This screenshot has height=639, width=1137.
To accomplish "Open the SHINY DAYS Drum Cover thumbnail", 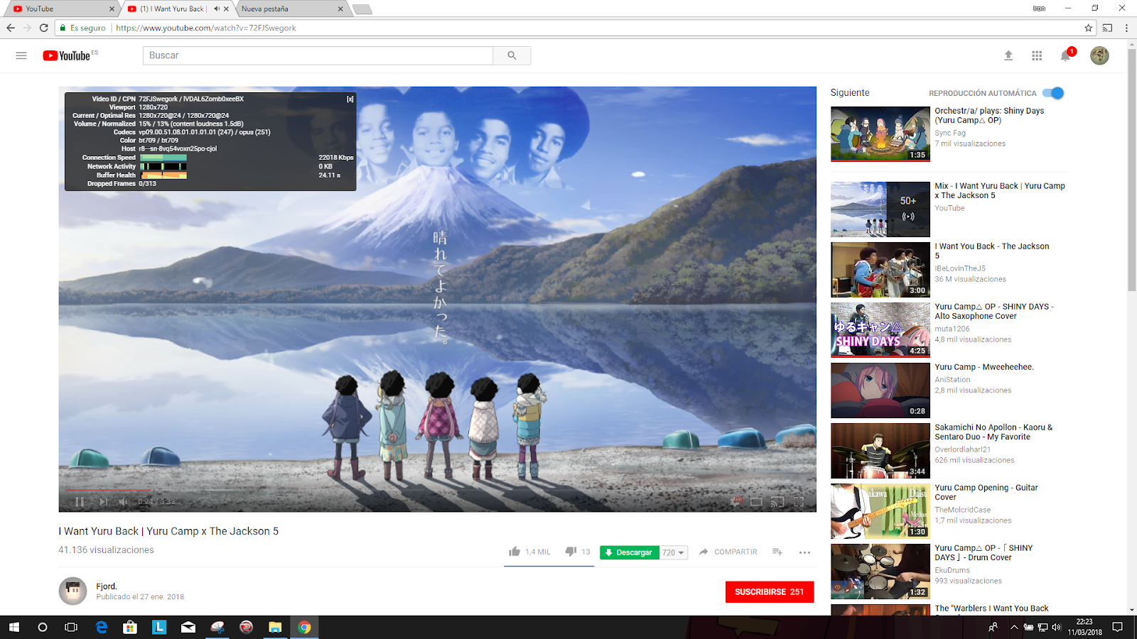I will coord(880,572).
